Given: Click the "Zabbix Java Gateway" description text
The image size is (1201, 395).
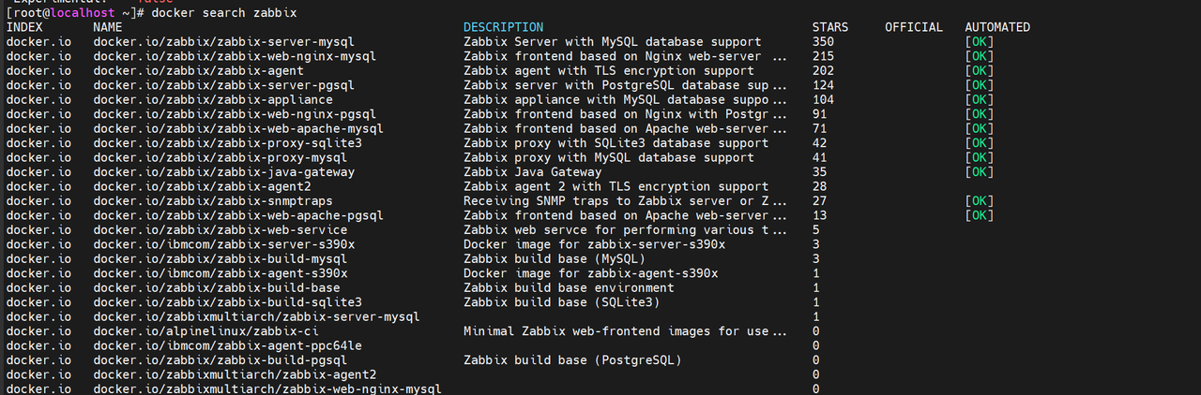Looking at the screenshot, I should point(532,172).
